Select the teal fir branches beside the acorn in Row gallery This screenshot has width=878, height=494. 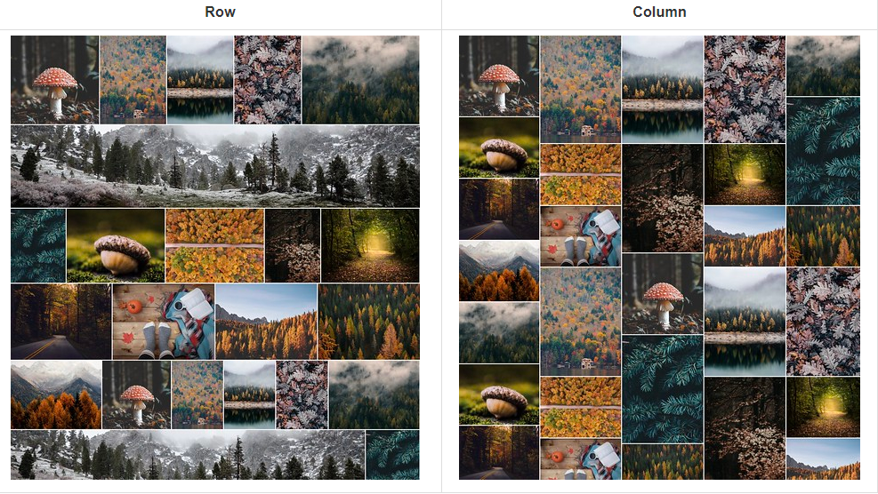click(38, 245)
